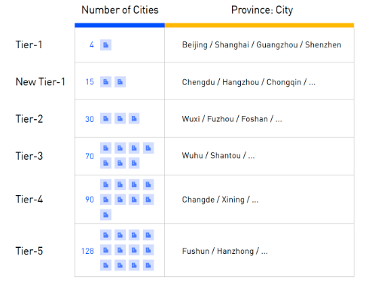The width and height of the screenshot is (372, 290).
Task: Click the Tier-1 row label
Action: [x=29, y=44]
